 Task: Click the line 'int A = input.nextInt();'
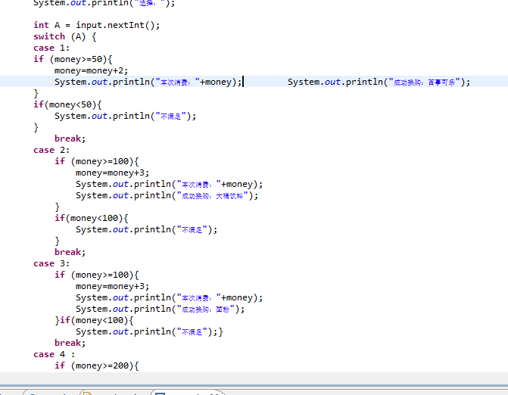point(97,25)
